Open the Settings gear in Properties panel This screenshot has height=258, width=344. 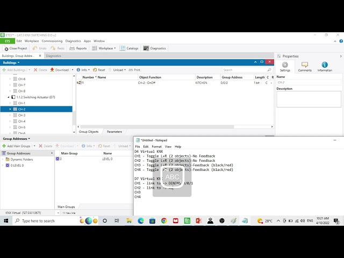coord(285,65)
